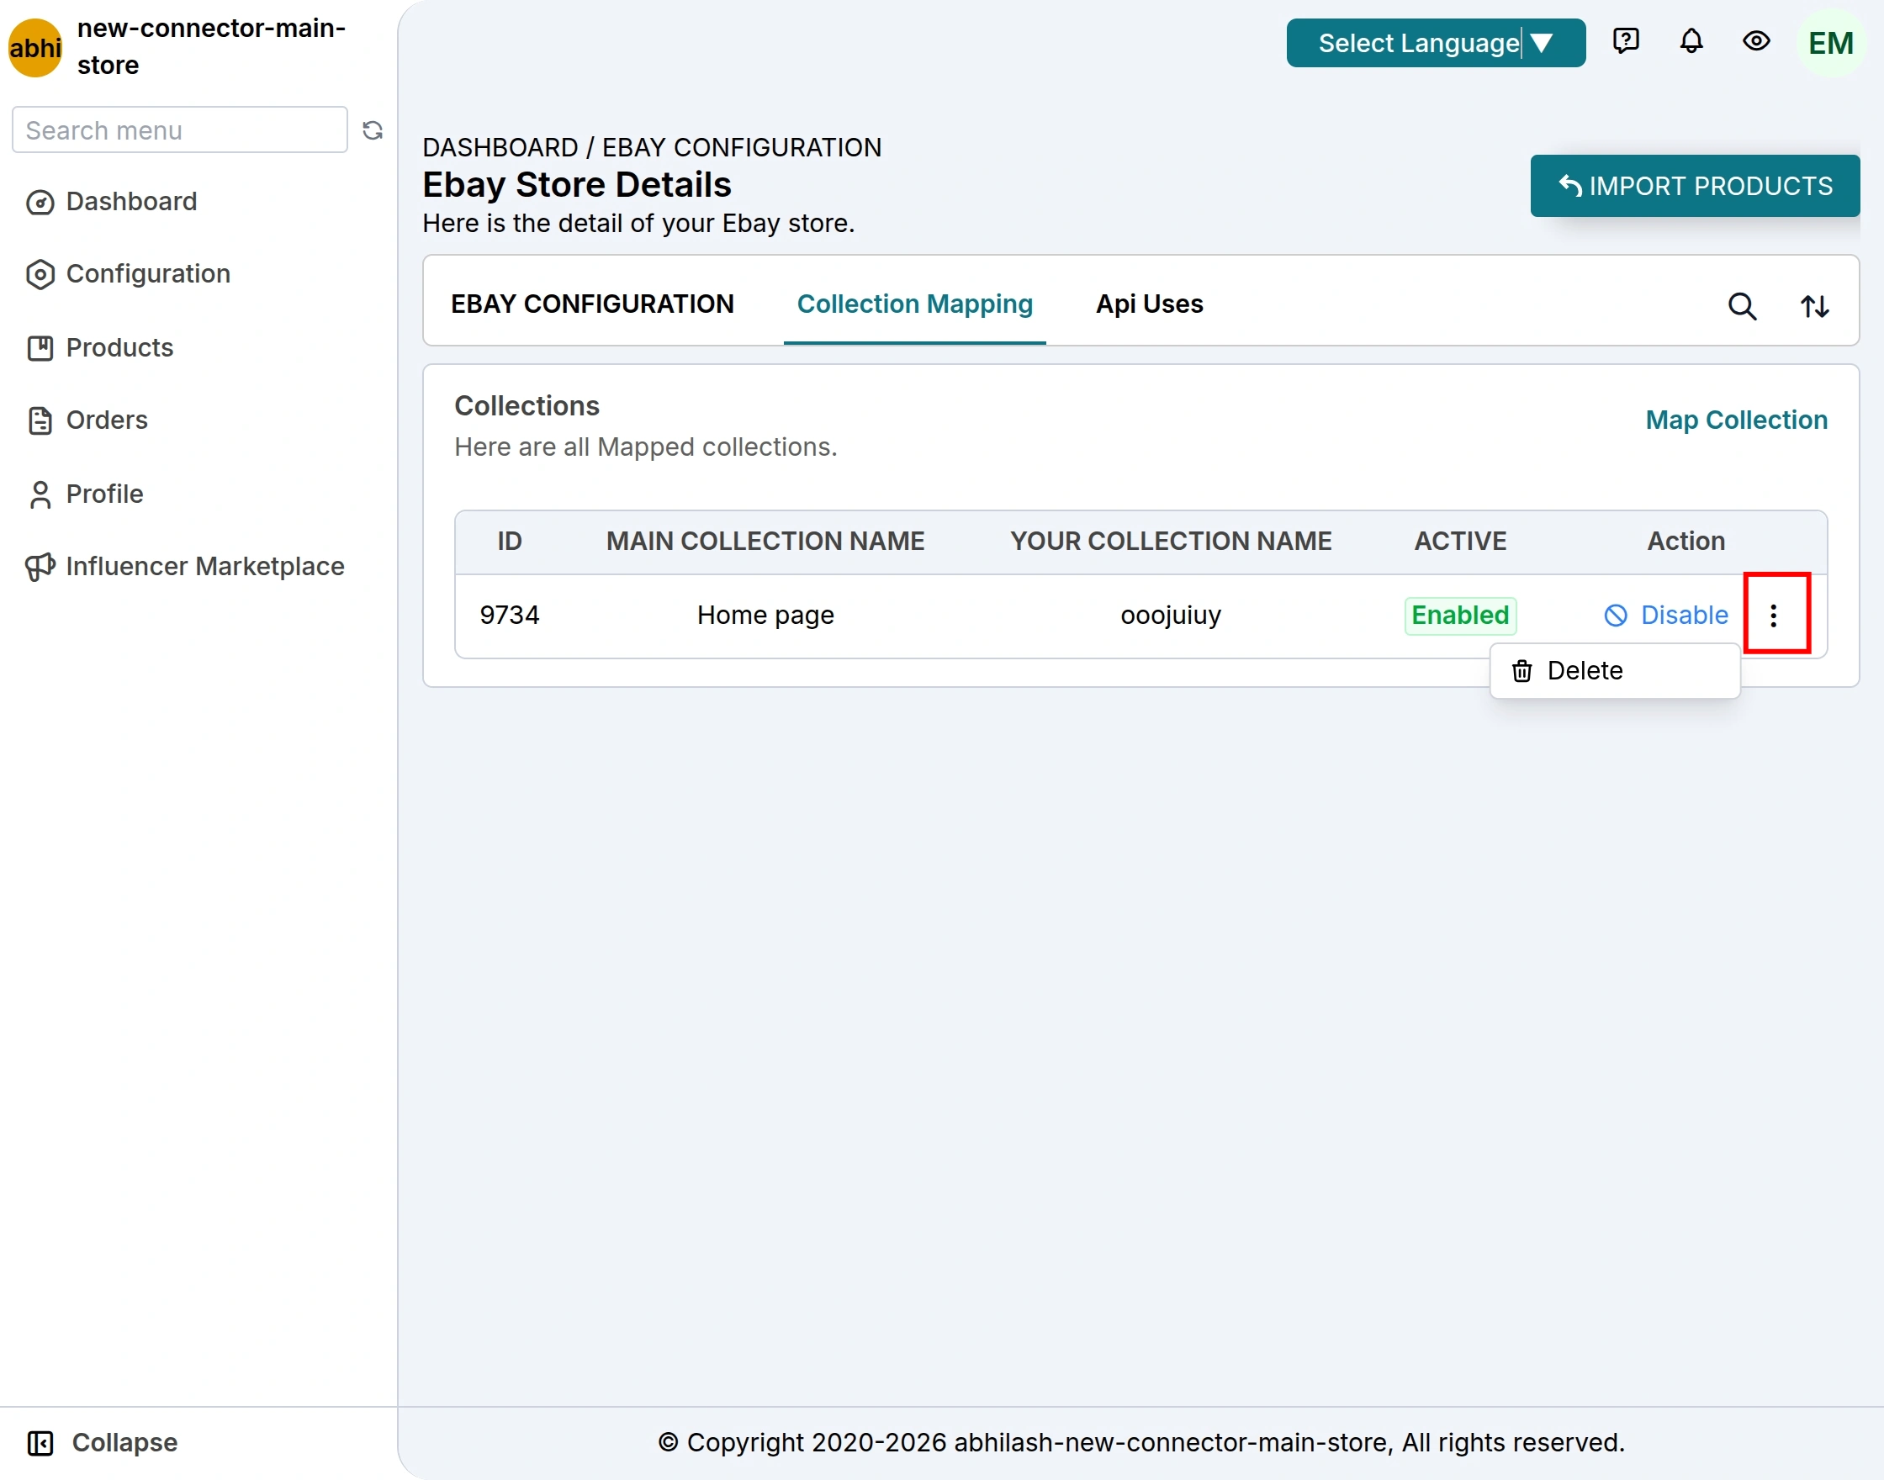This screenshot has width=1884, height=1480.
Task: Open the notifications bell icon
Action: pos(1691,40)
